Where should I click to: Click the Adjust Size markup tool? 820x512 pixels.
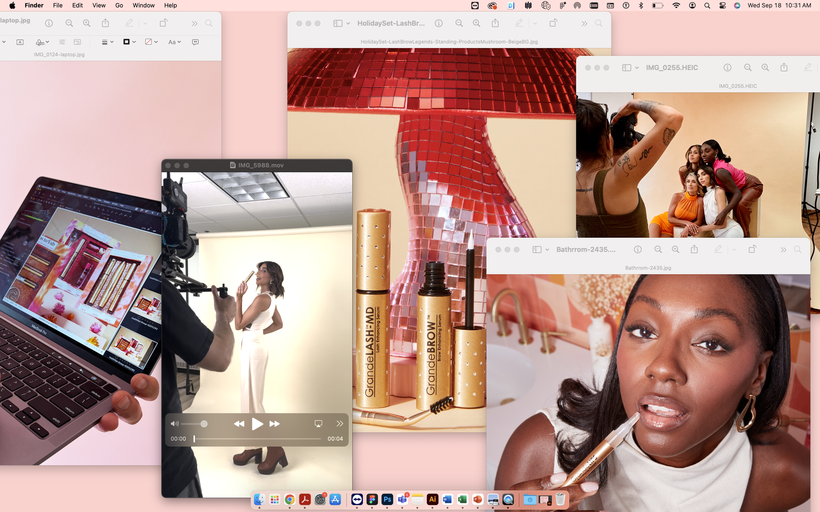point(77,42)
